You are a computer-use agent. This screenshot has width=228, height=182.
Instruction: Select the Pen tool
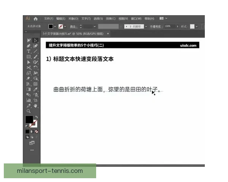[28, 46]
